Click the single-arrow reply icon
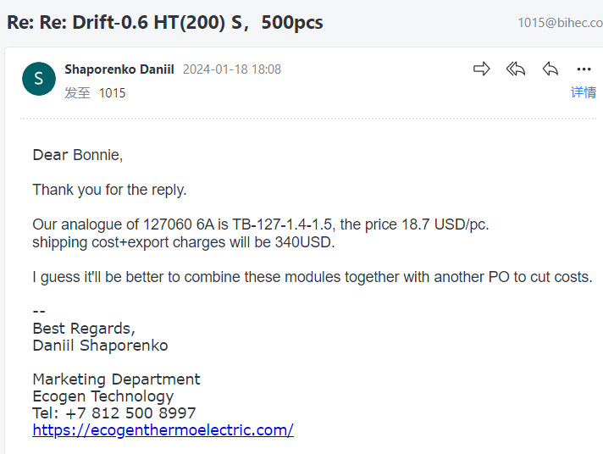The image size is (603, 454). (x=550, y=69)
